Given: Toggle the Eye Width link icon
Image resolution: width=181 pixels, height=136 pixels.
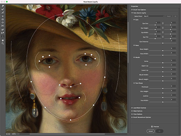Looking at the screenshot, I should click(x=163, y=32).
